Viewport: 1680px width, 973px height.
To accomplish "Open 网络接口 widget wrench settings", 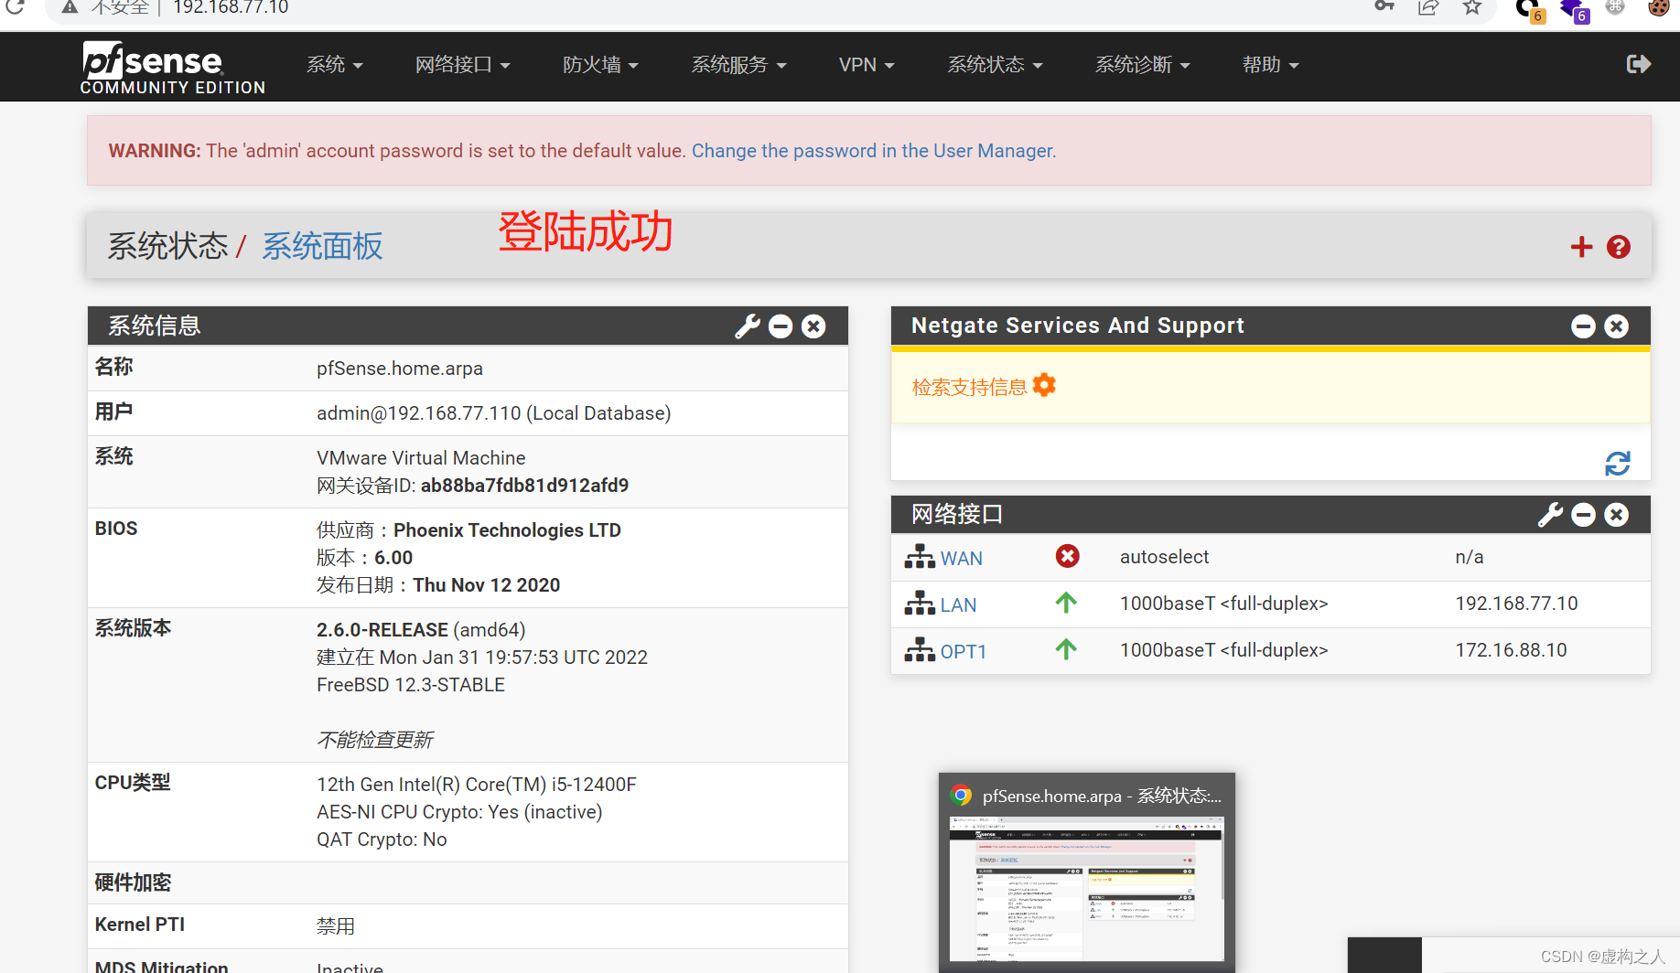I will click(1550, 515).
